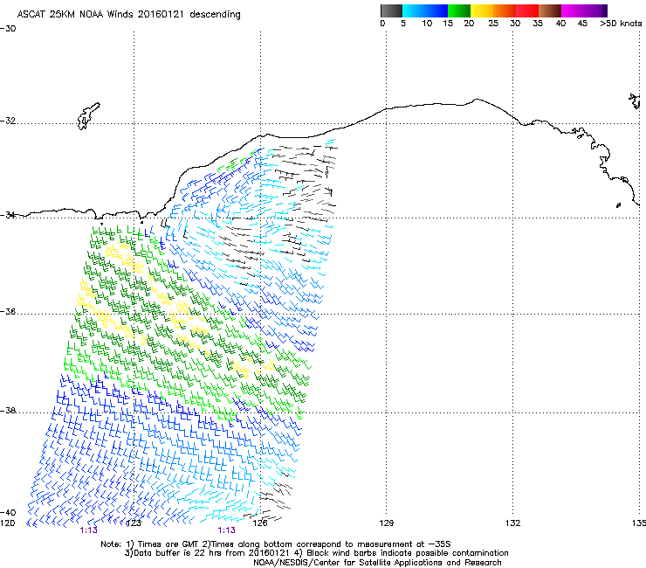The width and height of the screenshot is (646, 568).
Task: Click the purple '1:13' time label near longitude 126
Action: [227, 530]
